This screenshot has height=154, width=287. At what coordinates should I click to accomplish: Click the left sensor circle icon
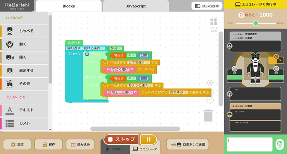[235, 69]
